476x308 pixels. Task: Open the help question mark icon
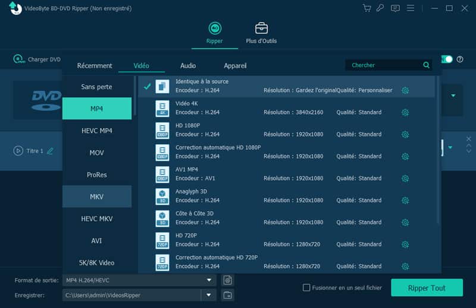click(460, 59)
